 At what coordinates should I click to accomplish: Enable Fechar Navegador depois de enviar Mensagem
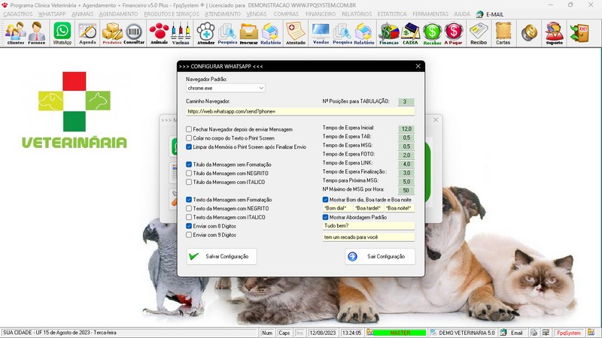(189, 129)
